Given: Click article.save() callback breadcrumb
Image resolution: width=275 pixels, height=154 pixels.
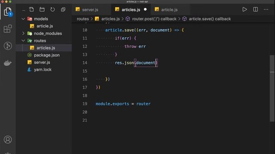Looking at the screenshot, I should coord(210,19).
